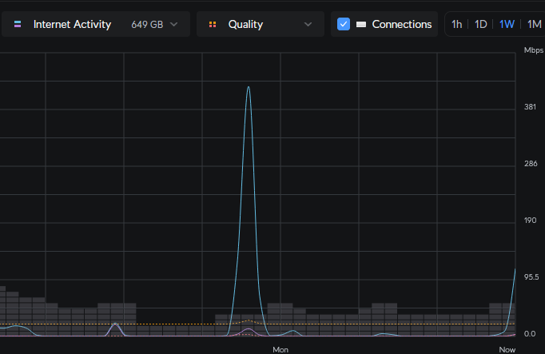Expand the Quality chevron arrow
The width and height of the screenshot is (545, 354).
308,24
